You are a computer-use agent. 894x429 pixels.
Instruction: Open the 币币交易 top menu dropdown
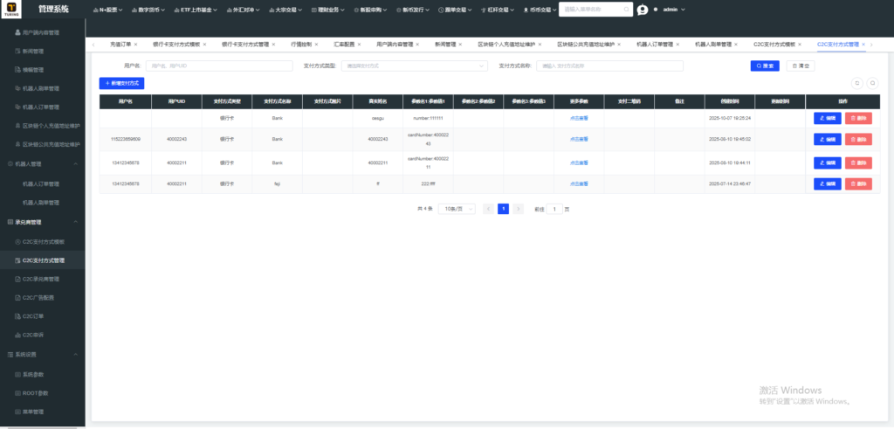(x=540, y=10)
